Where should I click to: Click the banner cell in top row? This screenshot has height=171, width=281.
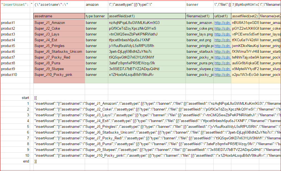point(200,4)
